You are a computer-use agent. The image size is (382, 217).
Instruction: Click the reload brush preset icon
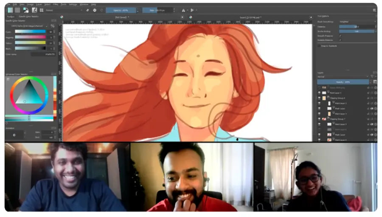101,10
